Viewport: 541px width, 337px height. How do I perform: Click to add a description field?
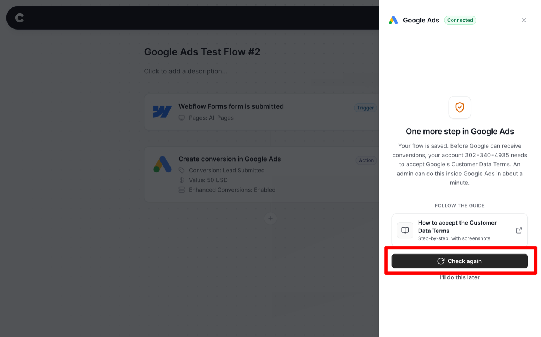tap(186, 71)
